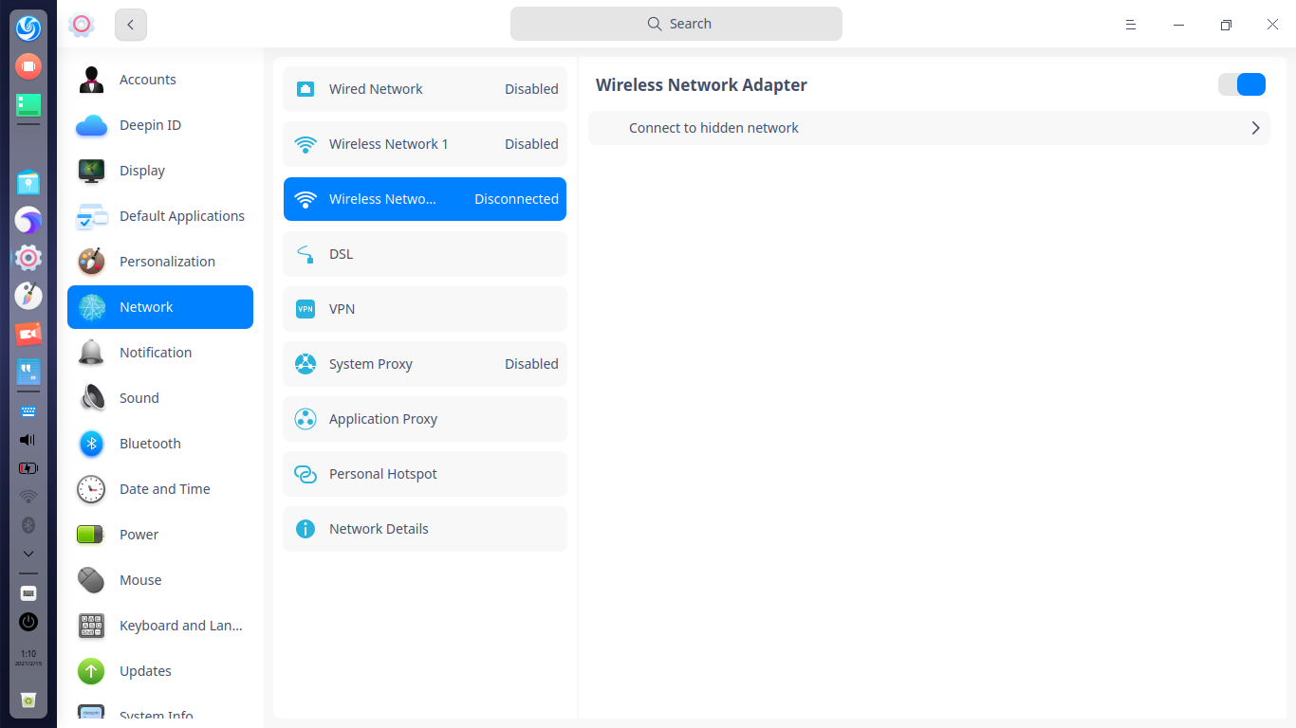
Task: Open Keyboard and Language settings
Action: [160, 626]
